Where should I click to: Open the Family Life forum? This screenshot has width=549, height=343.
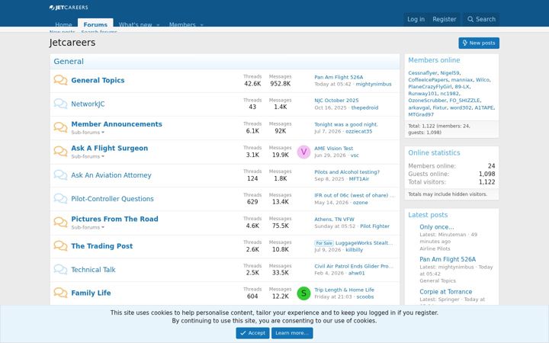tap(91, 293)
